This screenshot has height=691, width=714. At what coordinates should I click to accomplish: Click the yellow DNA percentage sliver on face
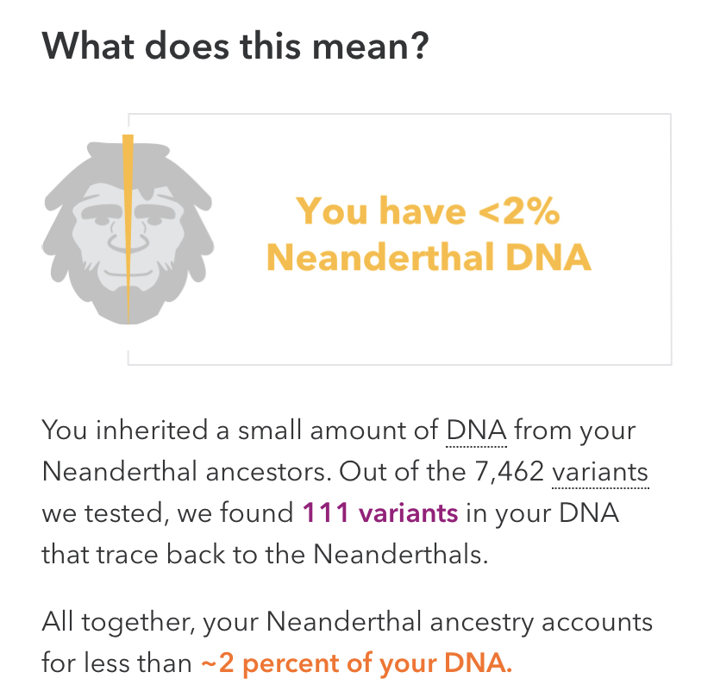tap(128, 228)
